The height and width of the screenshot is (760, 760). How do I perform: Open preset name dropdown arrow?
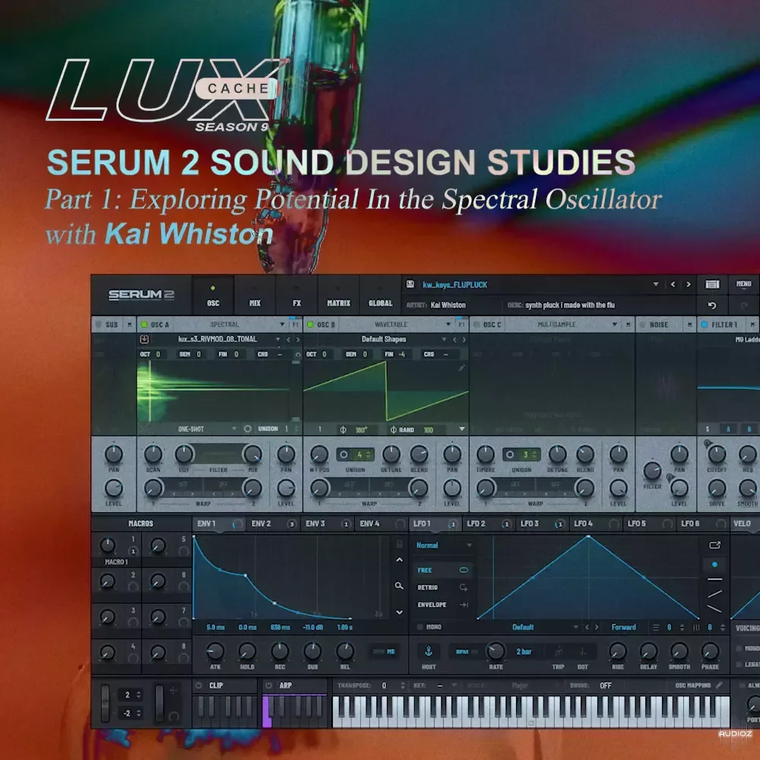coord(655,284)
